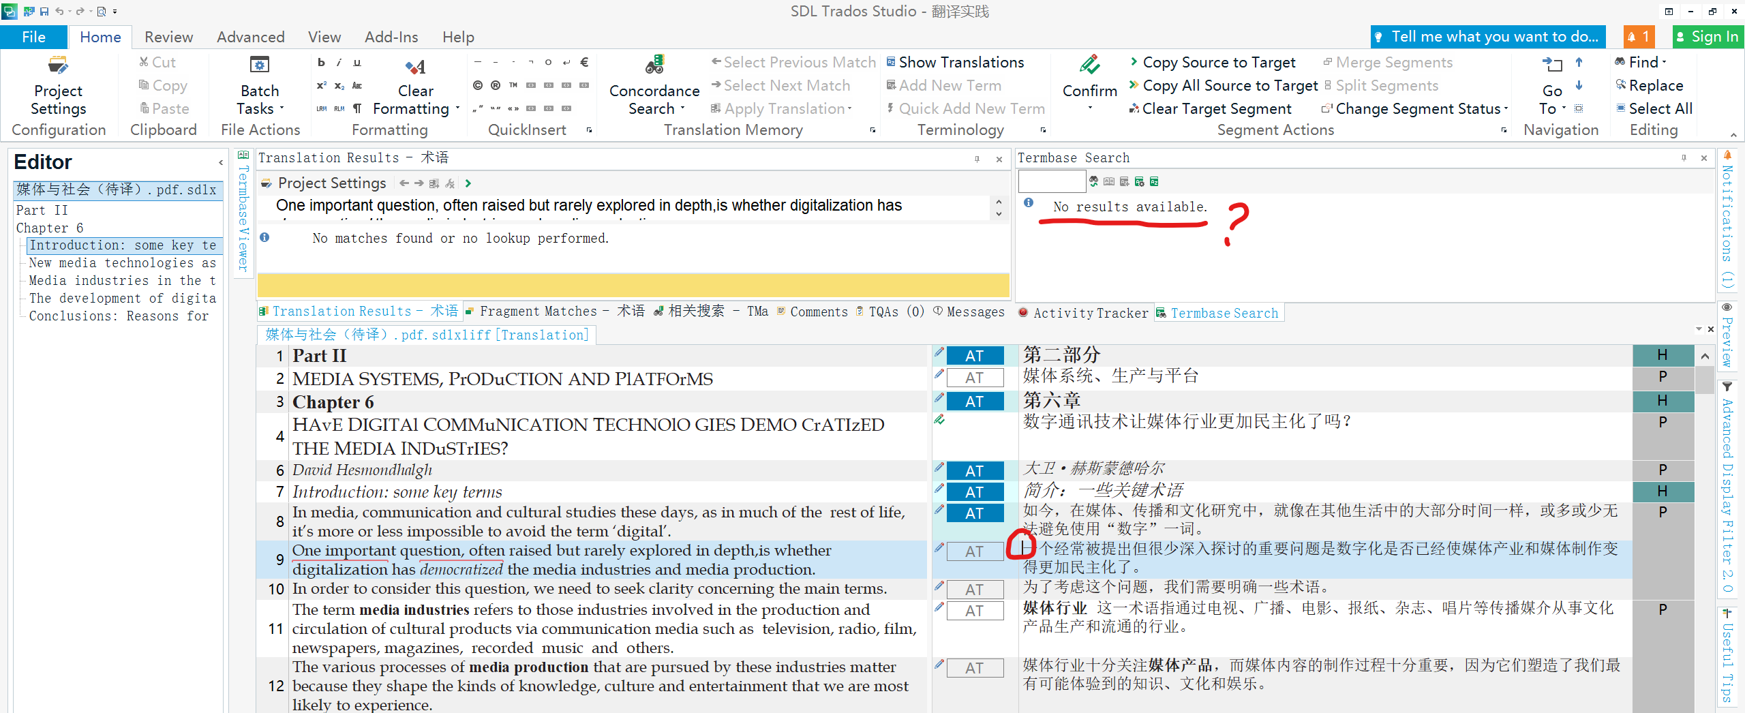Screen dimensions: 1745x713
Task: Switch to the View ribbon tab
Action: (324, 37)
